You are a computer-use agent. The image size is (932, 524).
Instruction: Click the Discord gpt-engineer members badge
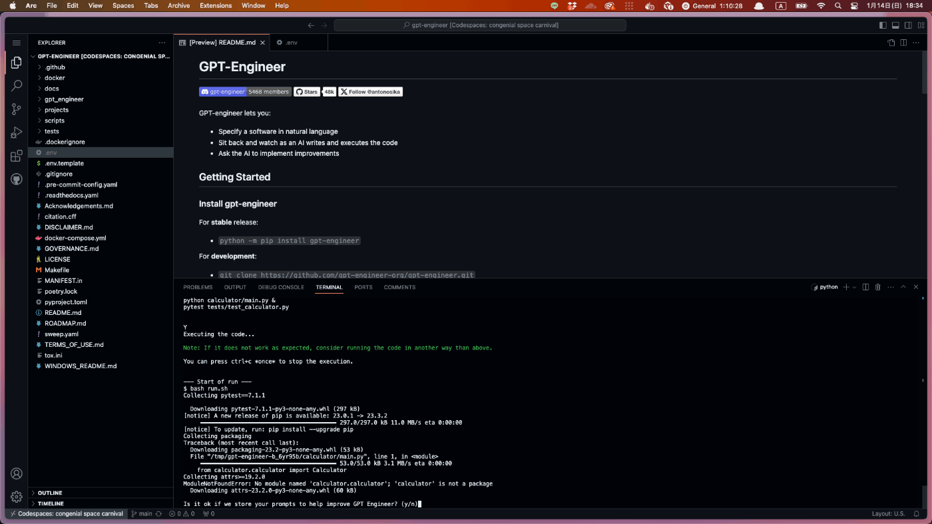click(x=245, y=92)
